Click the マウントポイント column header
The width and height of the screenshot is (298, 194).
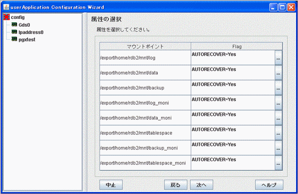146,47
